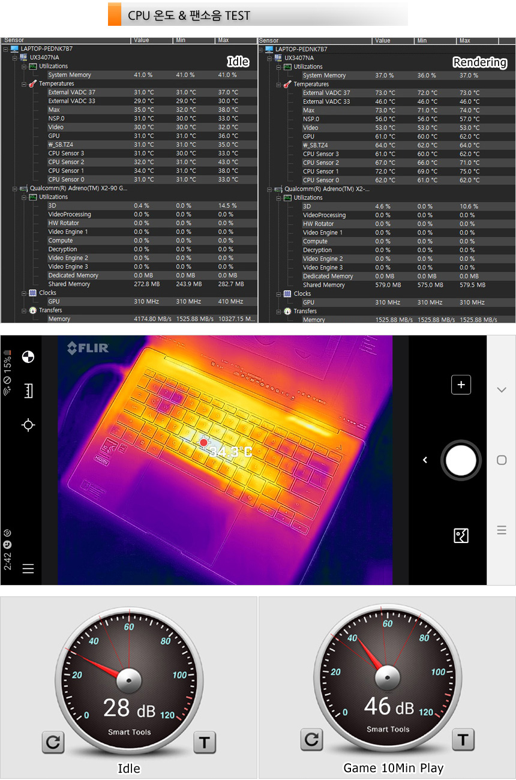Image resolution: width=516 pixels, height=780 pixels.
Task: Open the FLIR gallery icon below shutter
Action: click(x=461, y=535)
